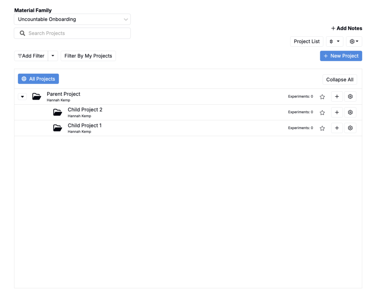Click the Child Project 2 folder icon
This screenshot has height=302, width=378.
58,112
